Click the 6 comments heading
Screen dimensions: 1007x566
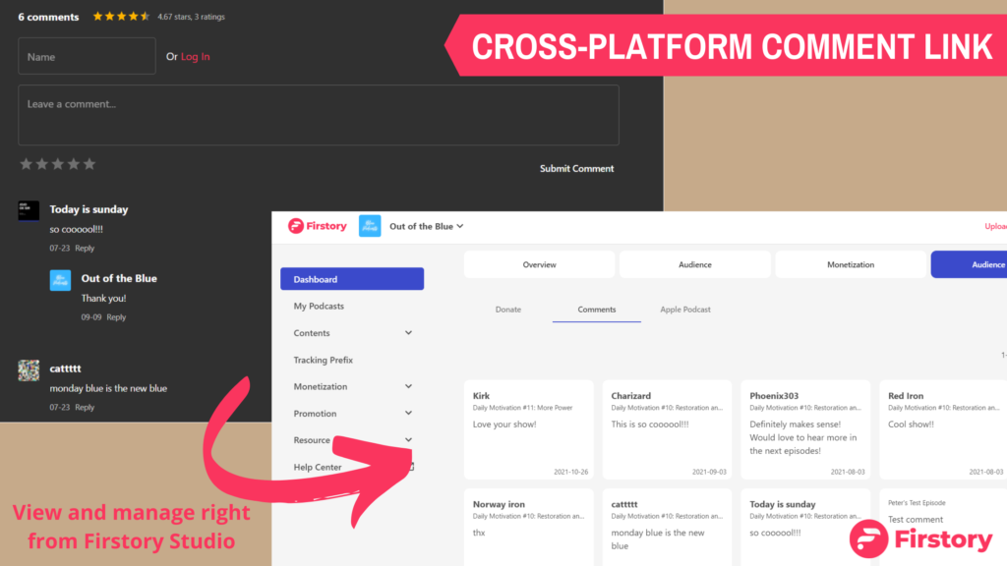coord(48,17)
